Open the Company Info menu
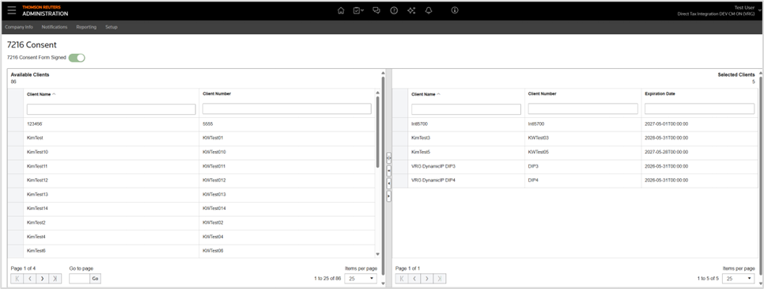764x289 pixels. point(19,27)
